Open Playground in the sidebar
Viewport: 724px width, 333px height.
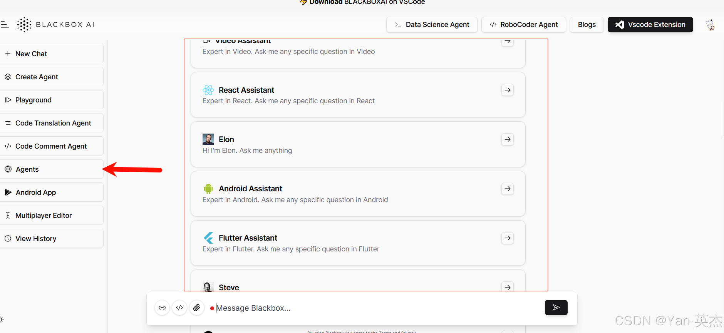[52, 100]
